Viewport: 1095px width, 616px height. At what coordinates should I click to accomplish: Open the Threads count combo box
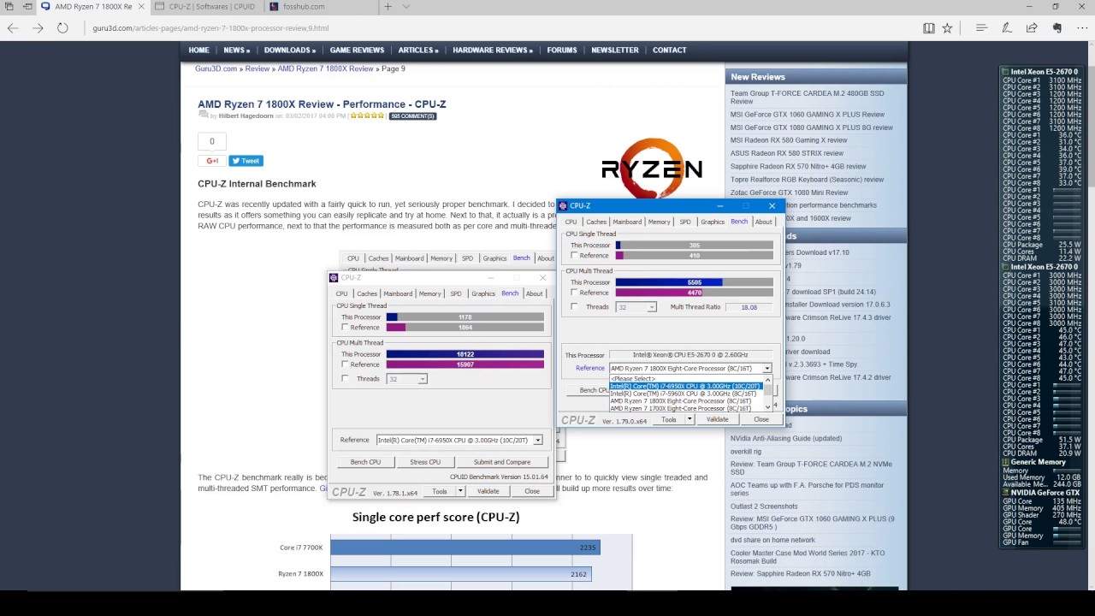coord(635,307)
